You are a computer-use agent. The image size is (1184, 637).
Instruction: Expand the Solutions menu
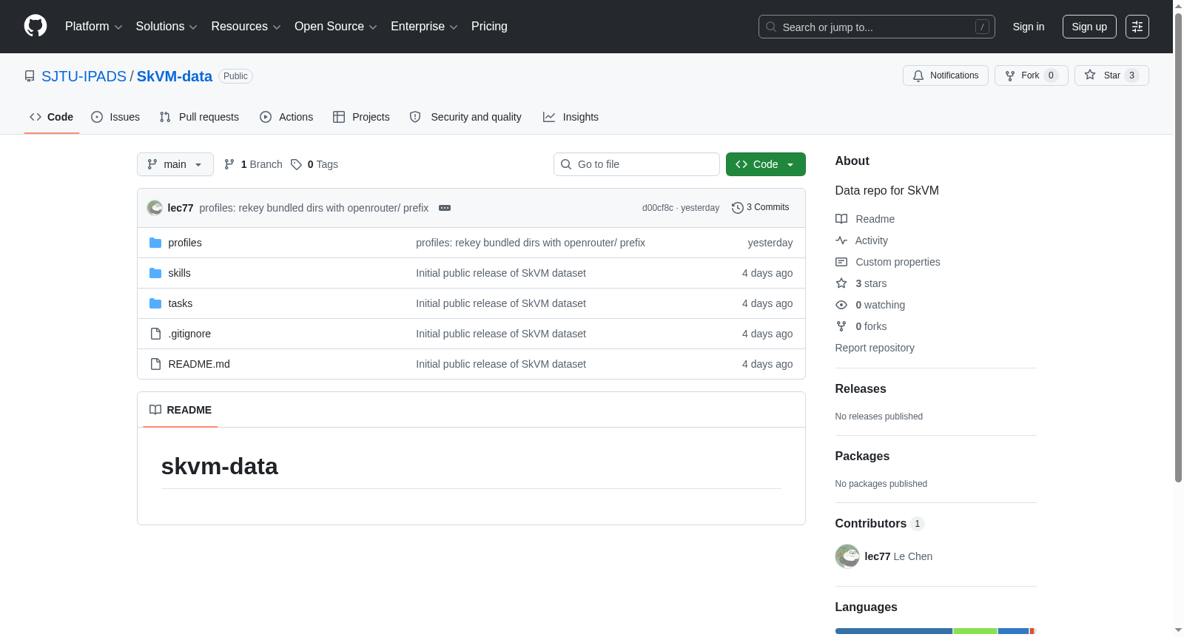coord(166,27)
